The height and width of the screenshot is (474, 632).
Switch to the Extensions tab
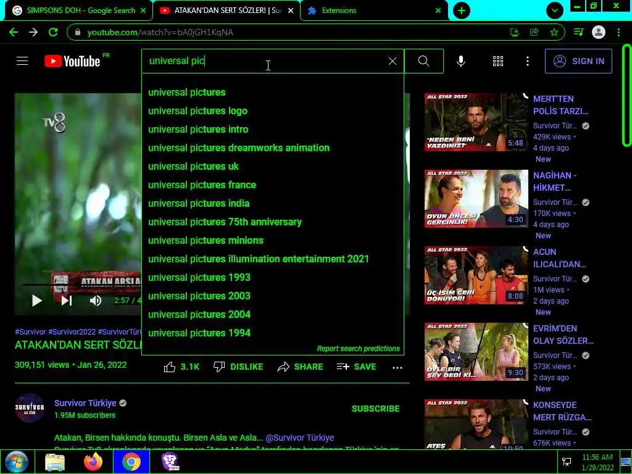pos(372,10)
